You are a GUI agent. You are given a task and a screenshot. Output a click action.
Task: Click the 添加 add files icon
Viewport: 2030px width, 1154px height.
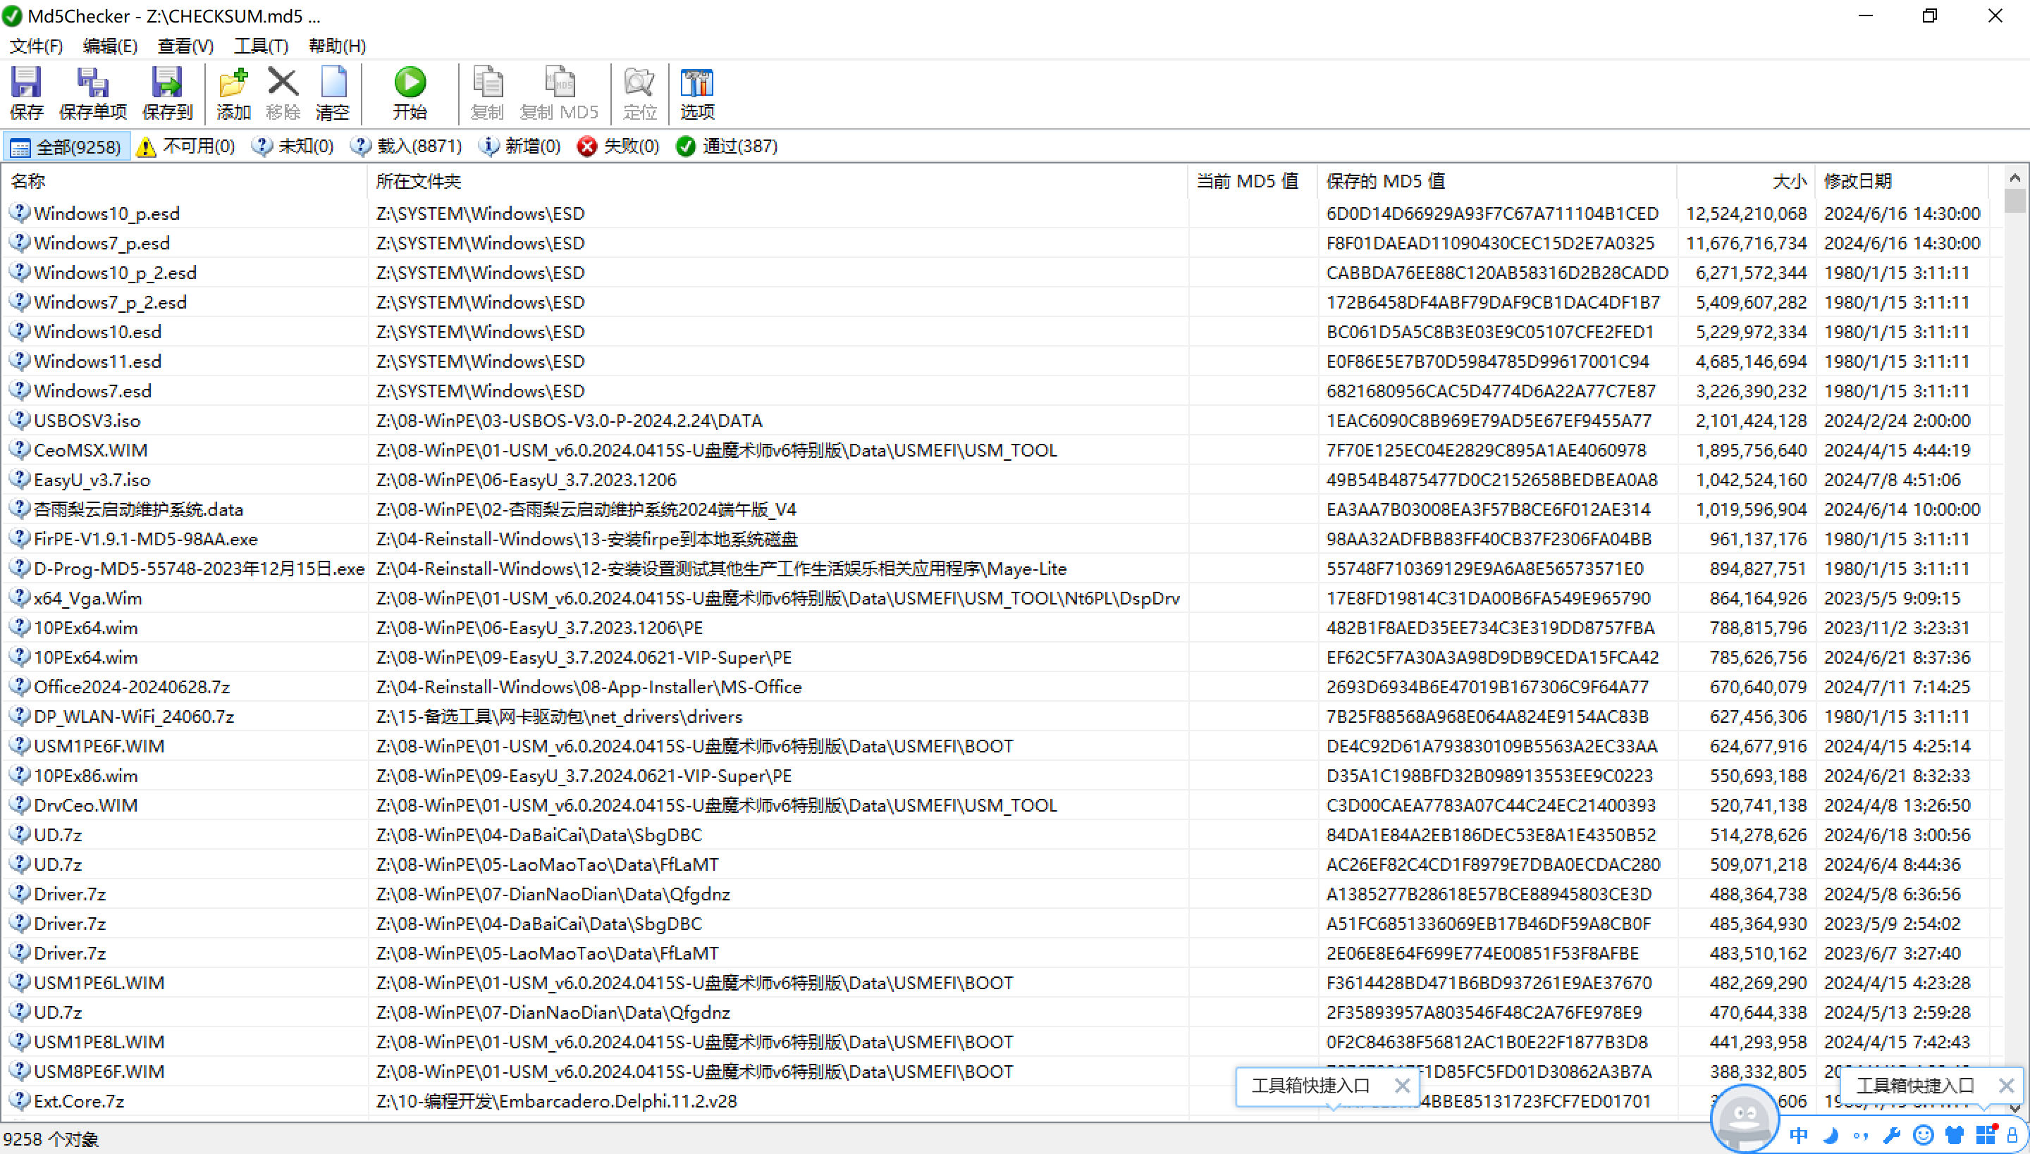(x=234, y=94)
